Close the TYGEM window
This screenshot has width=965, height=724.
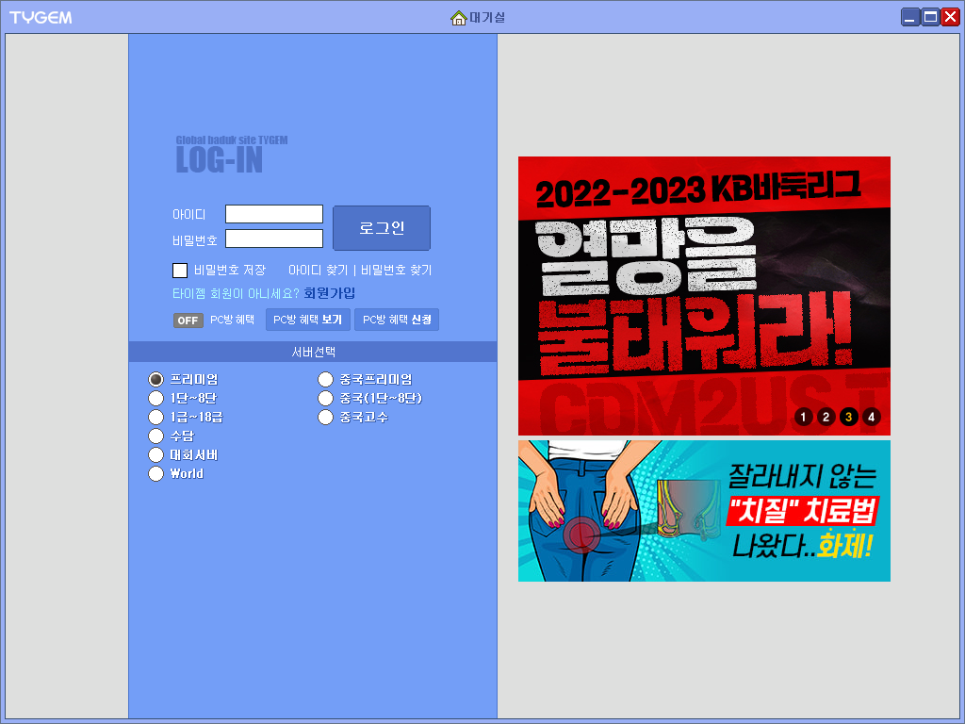pyautogui.click(x=950, y=17)
